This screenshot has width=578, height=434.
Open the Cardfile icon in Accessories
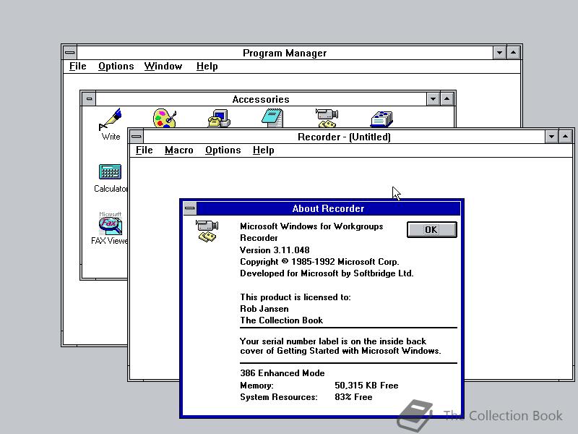pyautogui.click(x=381, y=119)
